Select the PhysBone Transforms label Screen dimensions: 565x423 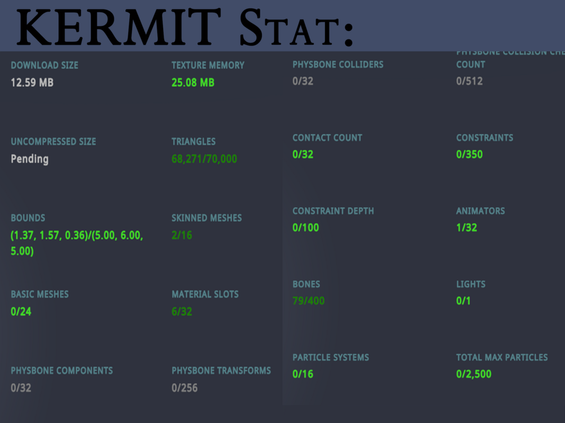pyautogui.click(x=222, y=370)
